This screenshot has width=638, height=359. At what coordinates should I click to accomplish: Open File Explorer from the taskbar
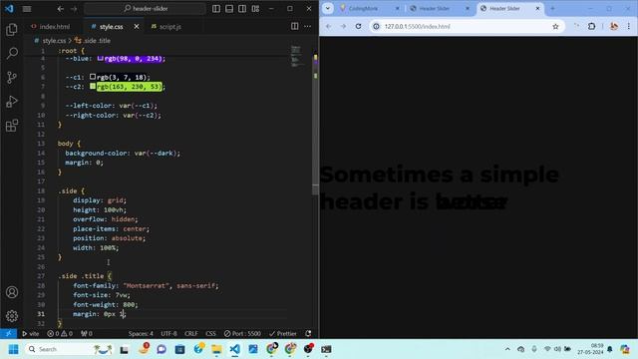tap(216, 349)
